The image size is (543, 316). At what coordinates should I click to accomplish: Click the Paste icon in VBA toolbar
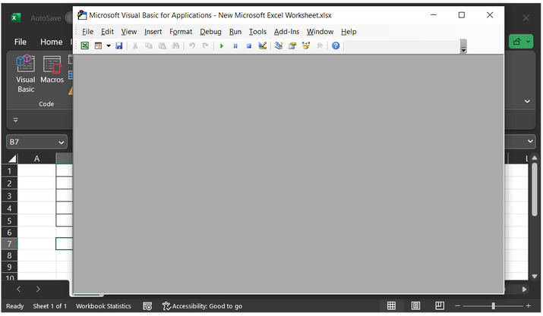pos(162,45)
